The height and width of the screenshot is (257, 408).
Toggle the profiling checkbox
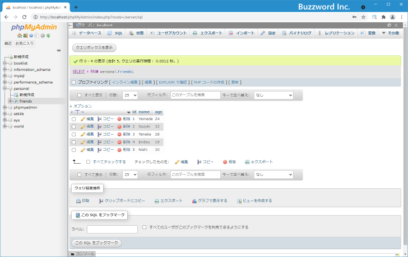click(73, 83)
